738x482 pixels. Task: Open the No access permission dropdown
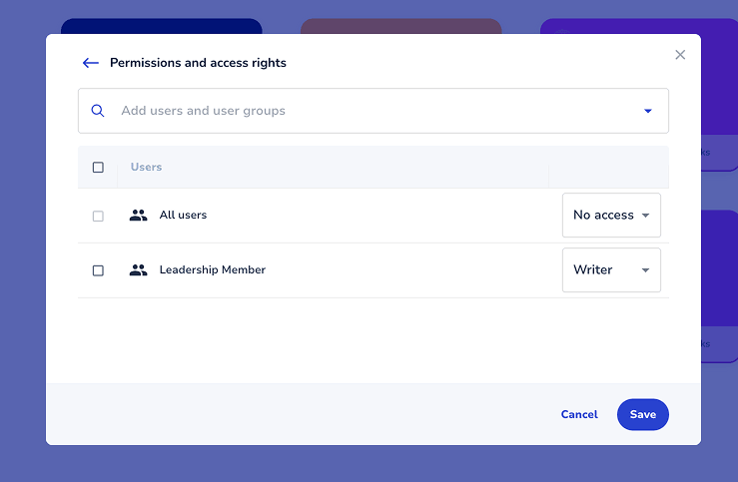coord(611,216)
